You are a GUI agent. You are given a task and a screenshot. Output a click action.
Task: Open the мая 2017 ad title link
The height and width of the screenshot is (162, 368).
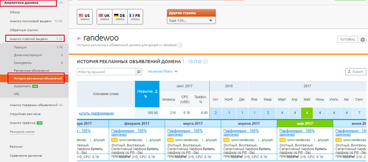pos(297,133)
